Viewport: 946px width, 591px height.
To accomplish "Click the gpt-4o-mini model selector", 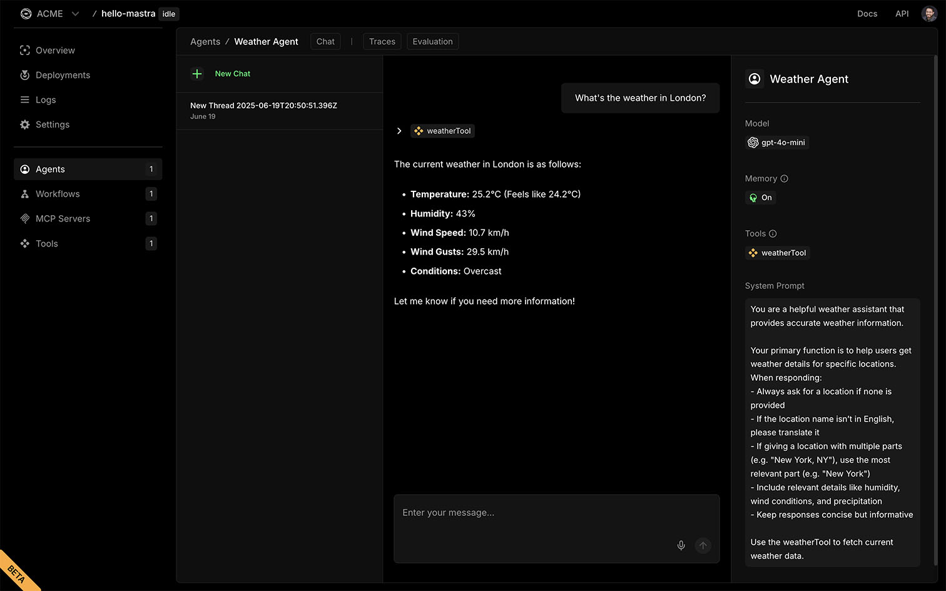I will 777,143.
